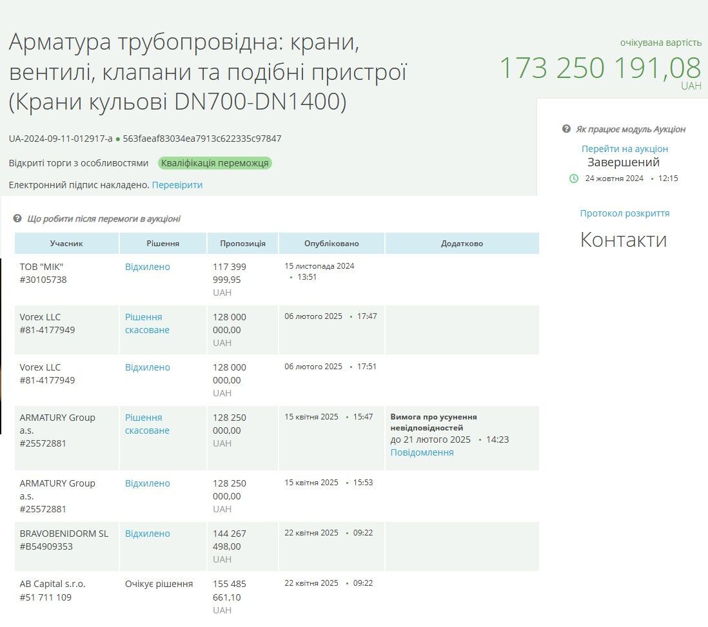Click the clock icon next to 24 жовтня 2024
This screenshot has width=708, height=627.
point(573,178)
